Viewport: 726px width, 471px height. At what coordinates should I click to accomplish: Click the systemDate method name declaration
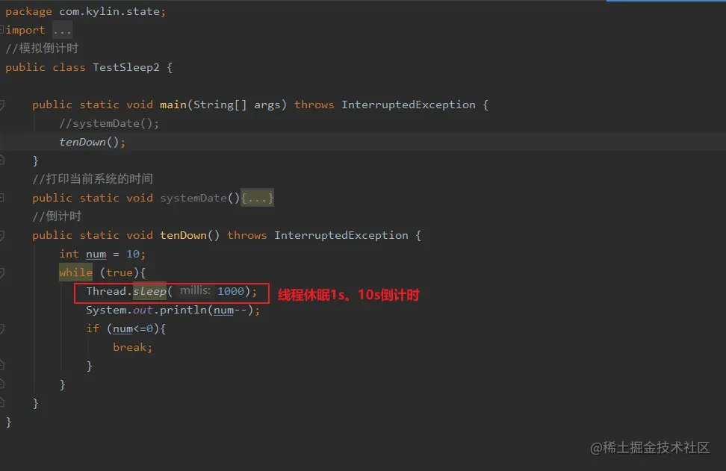[x=193, y=198]
